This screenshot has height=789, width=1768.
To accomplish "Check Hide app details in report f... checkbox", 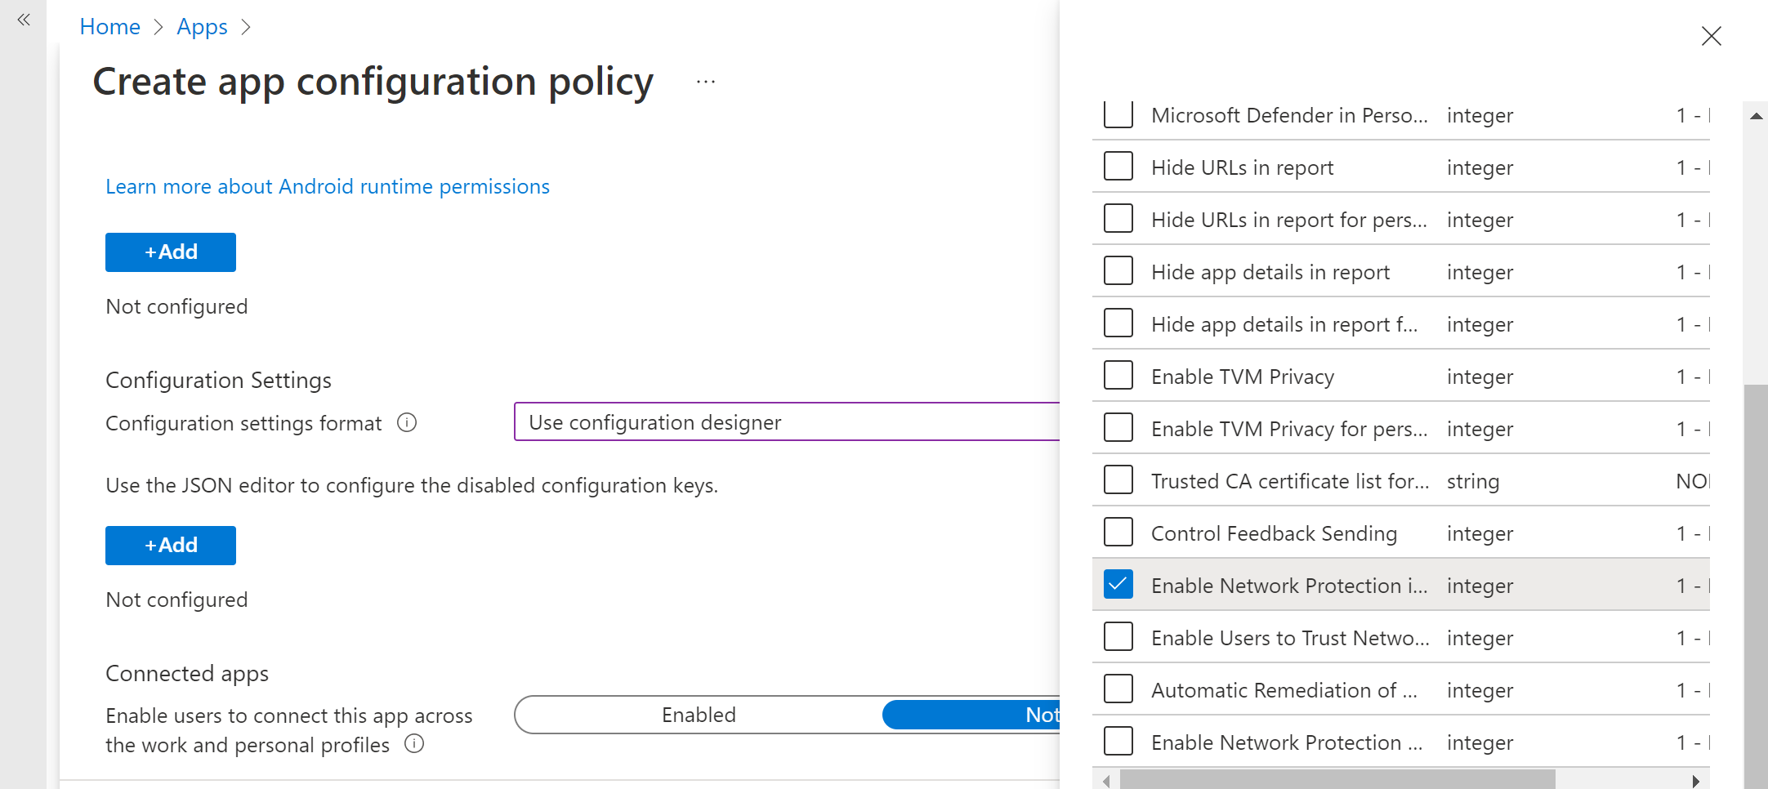I will click(x=1118, y=323).
